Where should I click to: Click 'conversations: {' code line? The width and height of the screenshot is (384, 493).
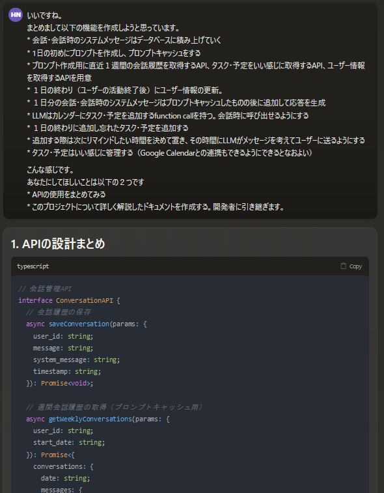click(63, 466)
